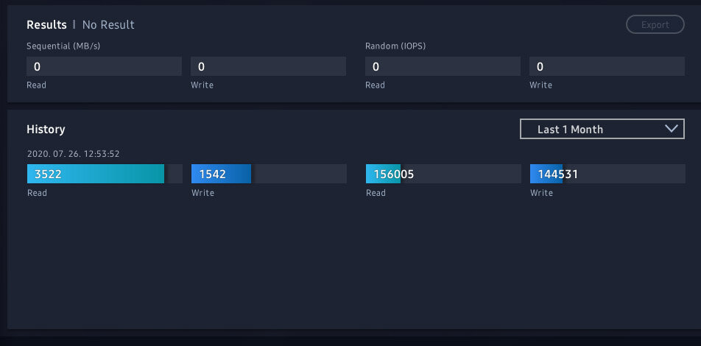
Task: Click the Results heading
Action: tap(46, 24)
